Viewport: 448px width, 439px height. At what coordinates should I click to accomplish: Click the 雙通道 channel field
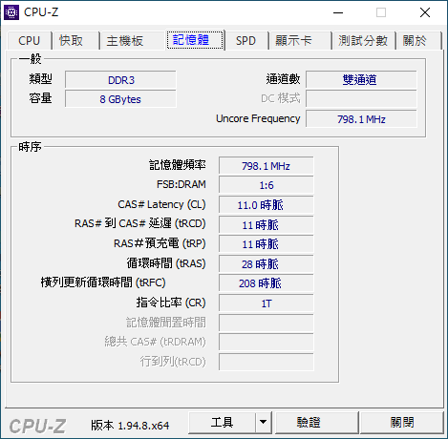tap(361, 79)
